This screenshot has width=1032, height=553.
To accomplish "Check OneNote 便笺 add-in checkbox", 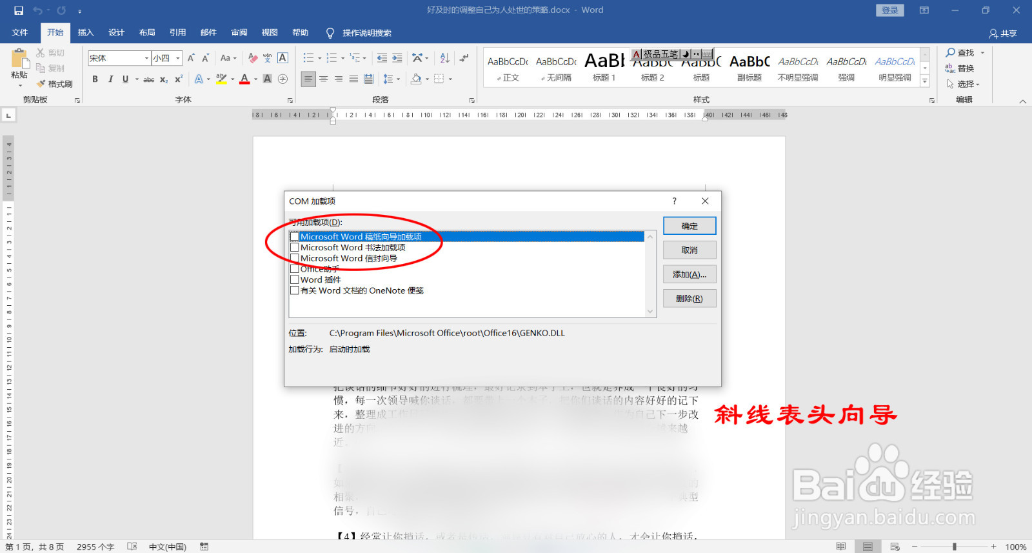I will point(295,290).
